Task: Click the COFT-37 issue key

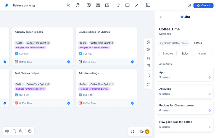Action: (88, 54)
